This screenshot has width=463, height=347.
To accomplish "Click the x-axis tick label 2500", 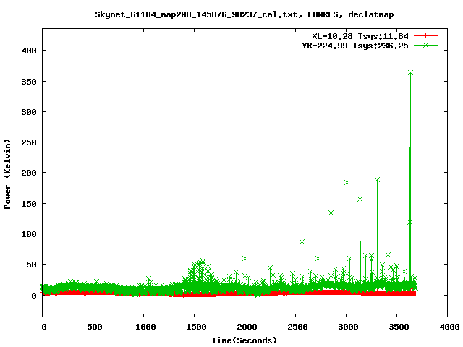I will pyautogui.click(x=295, y=327).
